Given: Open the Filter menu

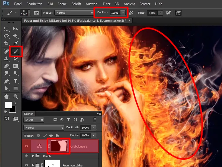Looking at the screenshot, I should pos(107,4).
